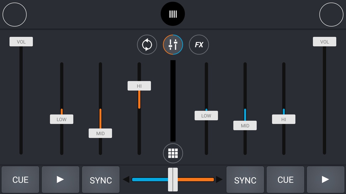The image size is (346, 194).
Task: Click the right VOL fader handle
Action: tap(325, 42)
